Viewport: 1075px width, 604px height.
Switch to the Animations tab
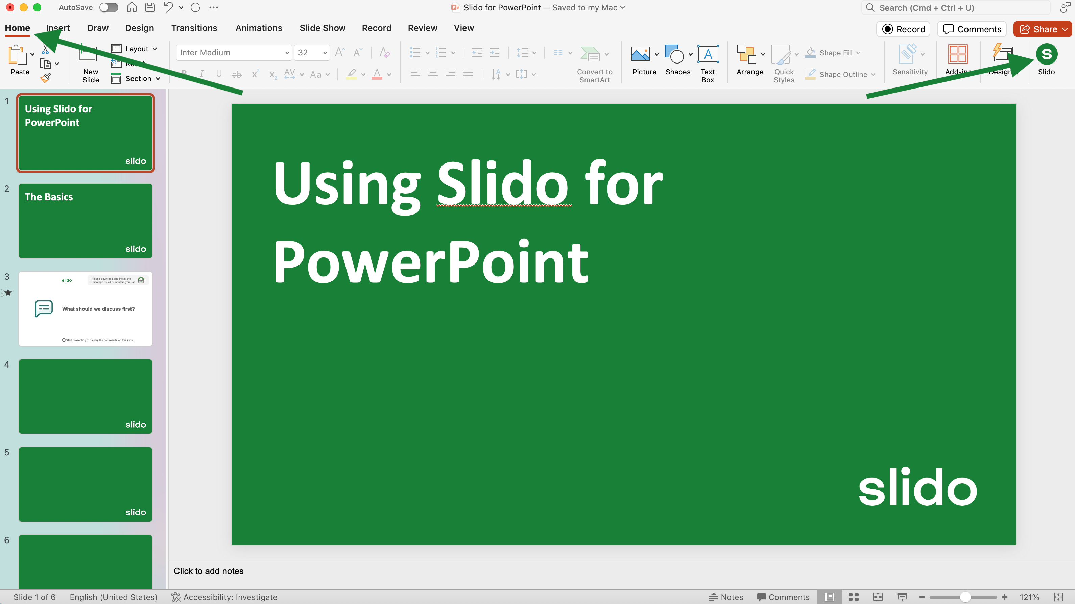(259, 28)
